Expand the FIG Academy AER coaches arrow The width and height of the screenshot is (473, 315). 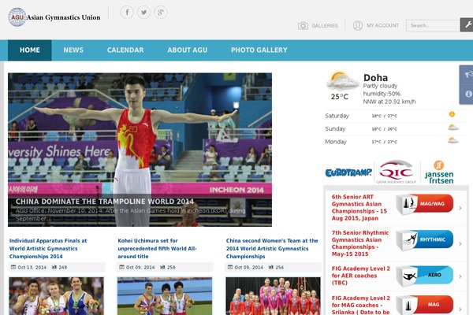point(460,276)
